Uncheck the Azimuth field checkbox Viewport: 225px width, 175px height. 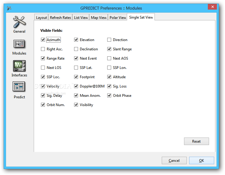click(x=43, y=40)
